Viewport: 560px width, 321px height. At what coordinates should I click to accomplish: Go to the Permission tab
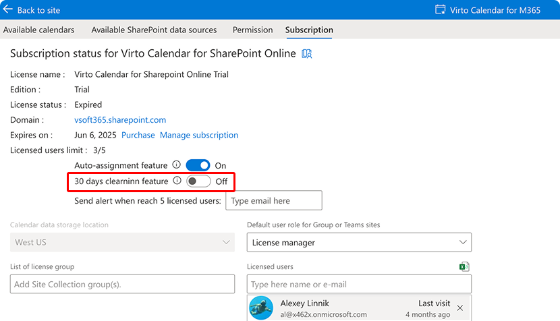(252, 30)
